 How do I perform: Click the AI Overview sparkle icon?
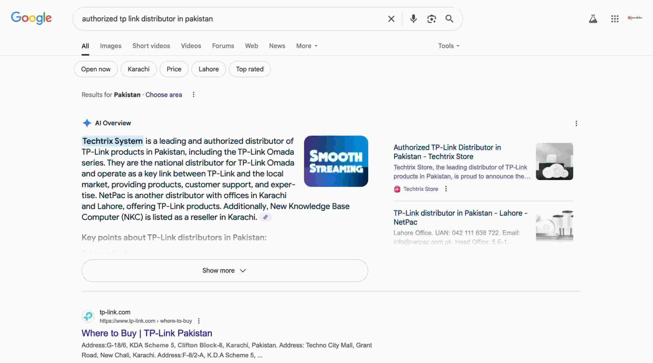(x=87, y=123)
